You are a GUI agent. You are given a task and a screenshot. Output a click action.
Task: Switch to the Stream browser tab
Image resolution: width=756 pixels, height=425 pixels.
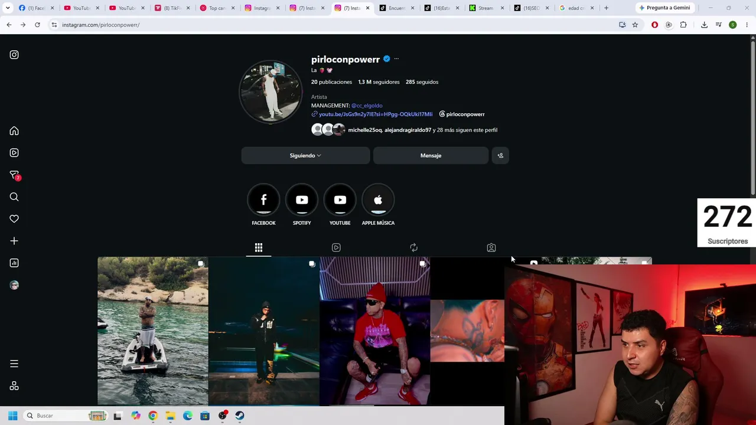coord(486,8)
